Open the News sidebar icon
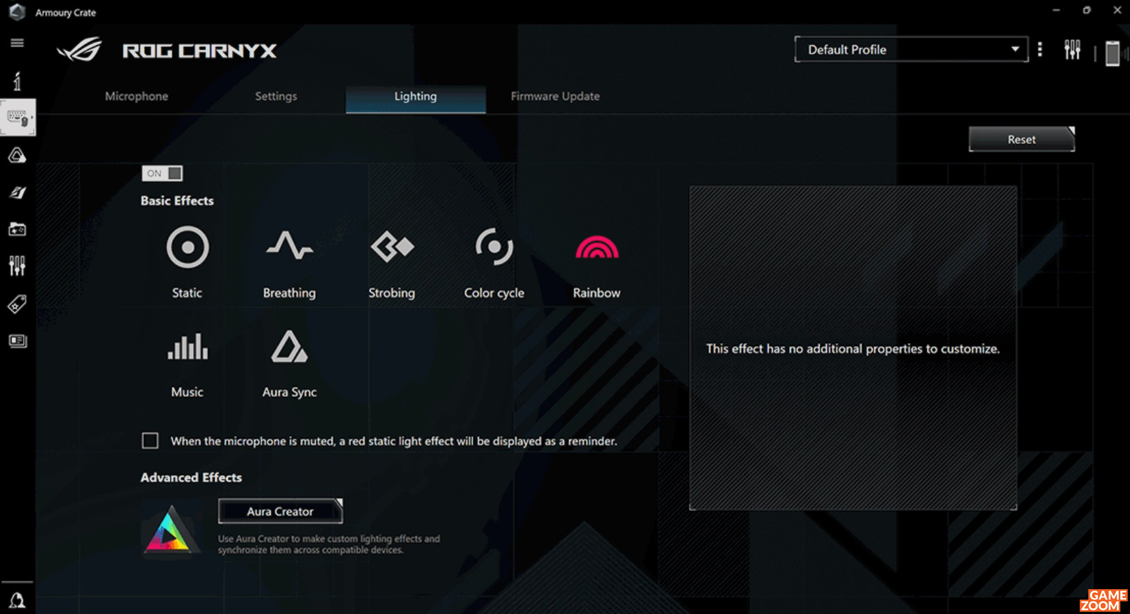The image size is (1130, 614). click(18, 341)
